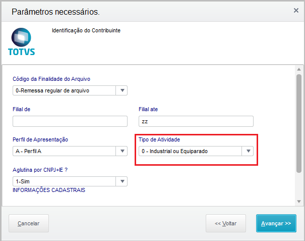Close the Parâmetros necessários dialog
This screenshot has height=241, width=305.
click(295, 10)
